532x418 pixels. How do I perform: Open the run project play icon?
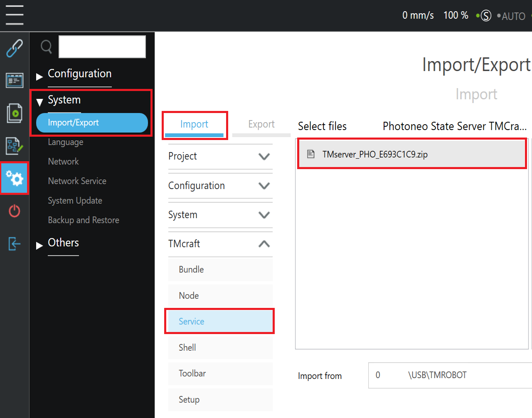pyautogui.click(x=15, y=113)
